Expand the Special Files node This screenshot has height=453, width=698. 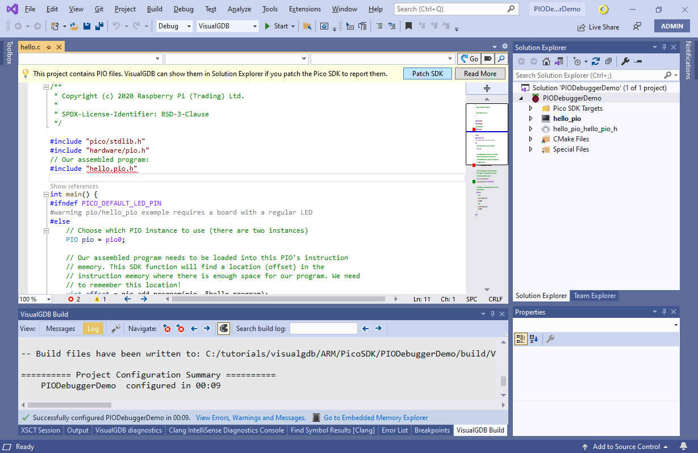tap(531, 149)
